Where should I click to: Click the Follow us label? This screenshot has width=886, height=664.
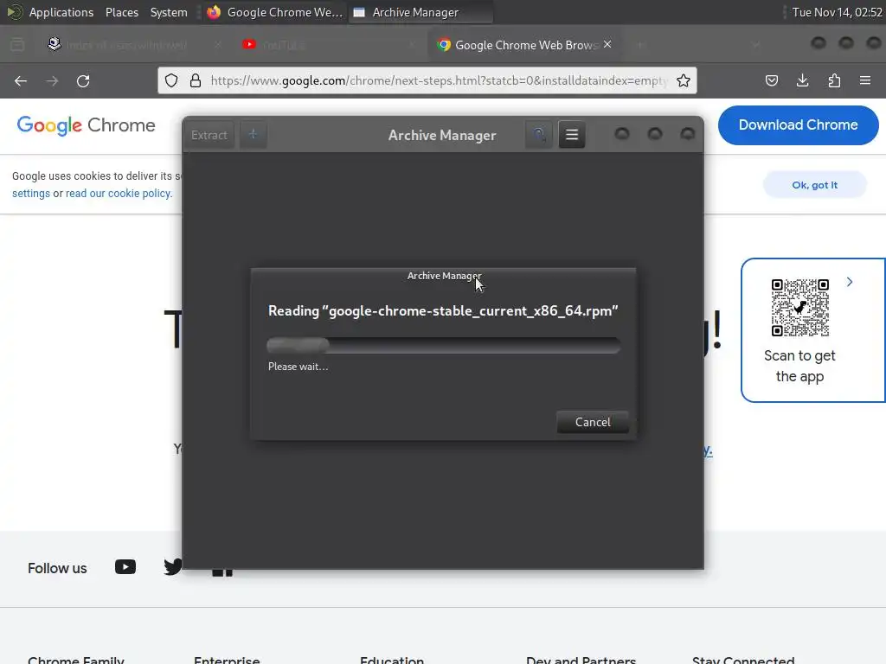point(57,568)
